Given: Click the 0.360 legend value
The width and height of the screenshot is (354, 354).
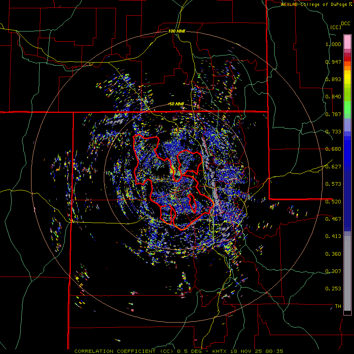Looking at the screenshot, I should [333, 254].
